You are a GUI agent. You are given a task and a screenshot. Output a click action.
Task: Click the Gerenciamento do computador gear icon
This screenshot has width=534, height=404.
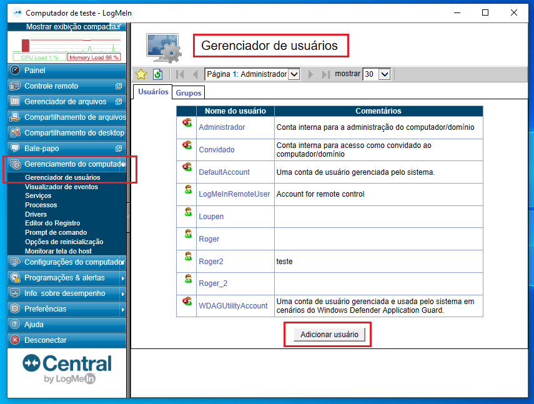pyautogui.click(x=16, y=164)
